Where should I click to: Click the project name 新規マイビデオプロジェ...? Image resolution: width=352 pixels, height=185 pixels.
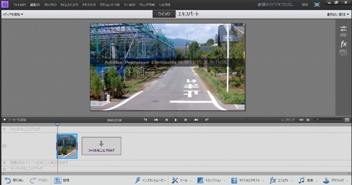pos(276,4)
